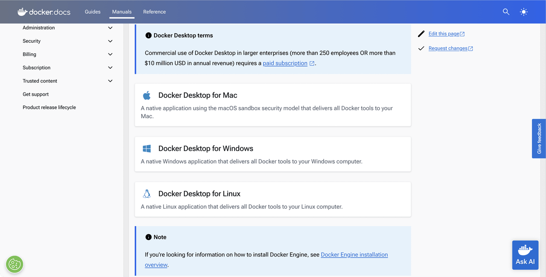Open the Guides tab
The width and height of the screenshot is (546, 277).
(93, 12)
